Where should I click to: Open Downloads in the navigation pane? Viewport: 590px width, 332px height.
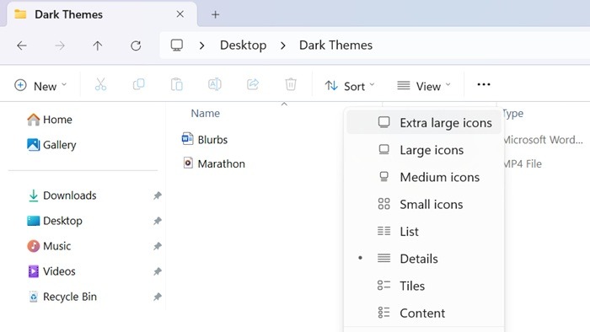pos(62,195)
